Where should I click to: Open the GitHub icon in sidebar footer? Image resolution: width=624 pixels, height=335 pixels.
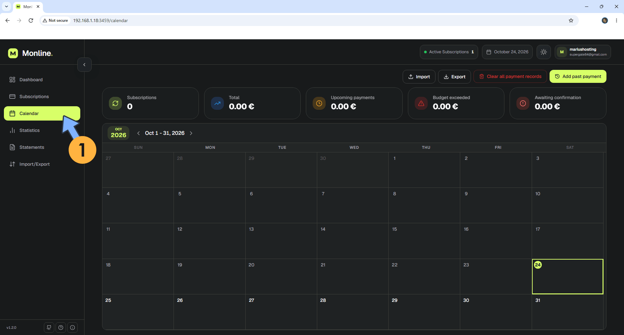click(x=49, y=328)
